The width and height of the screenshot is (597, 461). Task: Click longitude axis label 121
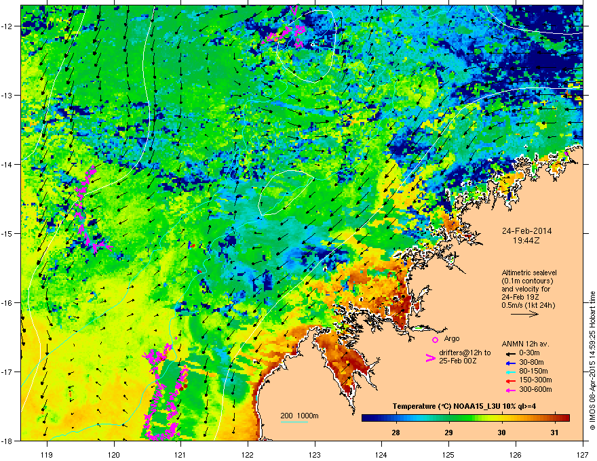click(x=180, y=454)
